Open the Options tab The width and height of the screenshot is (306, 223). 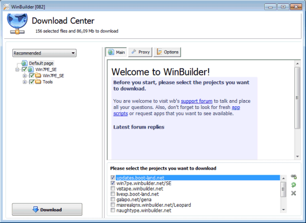click(167, 52)
